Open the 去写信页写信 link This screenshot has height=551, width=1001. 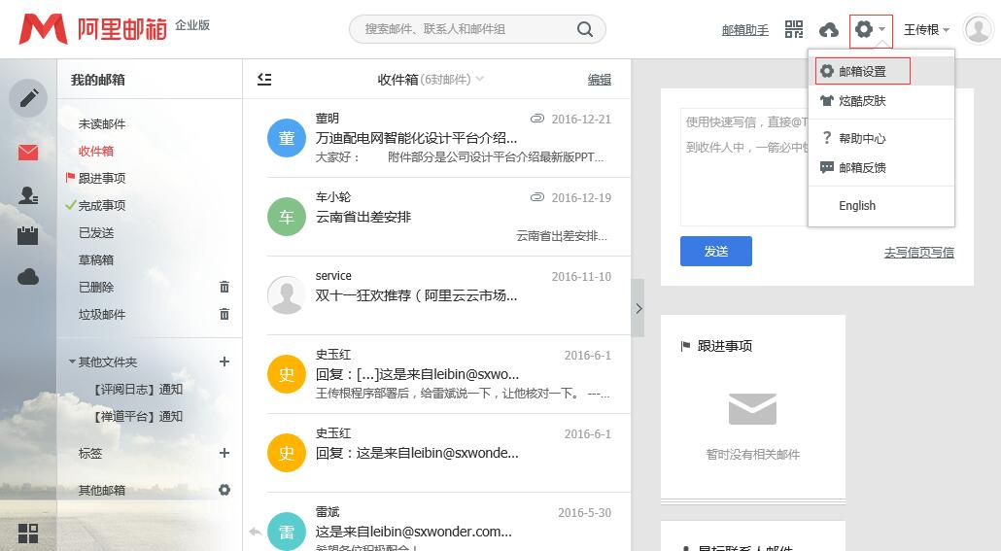pos(918,253)
